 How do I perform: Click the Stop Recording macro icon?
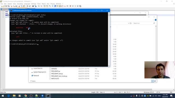(73, 6)
